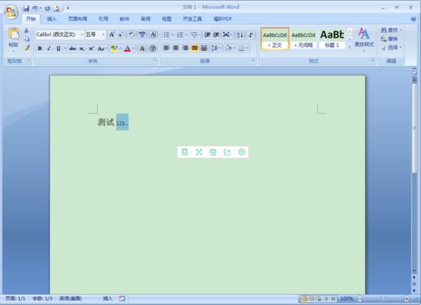Apply gray character shading with the A icon

142,48
